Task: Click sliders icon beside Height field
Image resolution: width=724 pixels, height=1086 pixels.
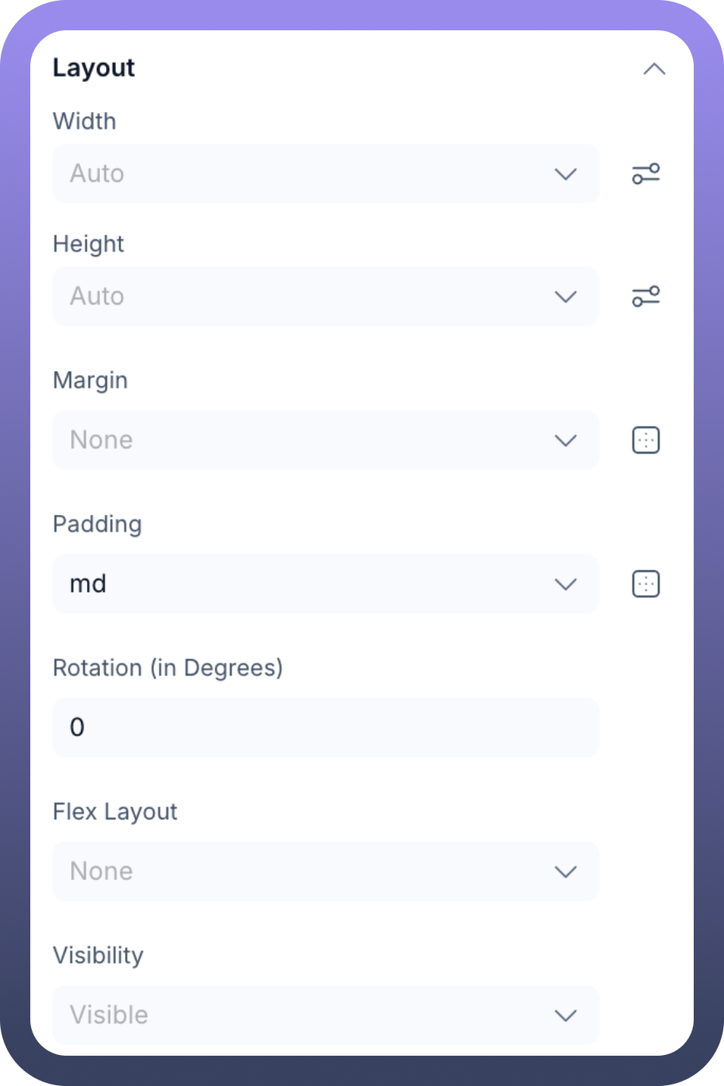Action: point(646,296)
